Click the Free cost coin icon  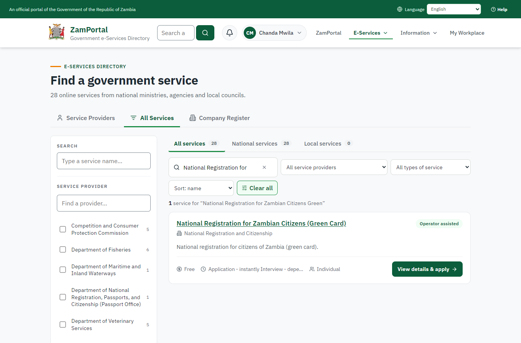[x=179, y=269]
